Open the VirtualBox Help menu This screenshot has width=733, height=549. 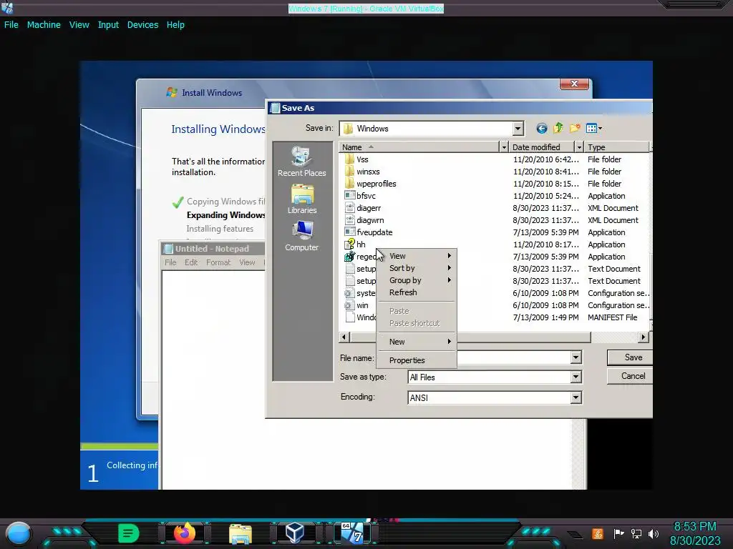click(x=175, y=25)
